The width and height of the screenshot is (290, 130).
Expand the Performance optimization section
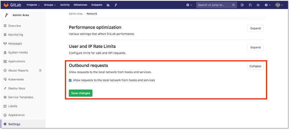tap(256, 28)
